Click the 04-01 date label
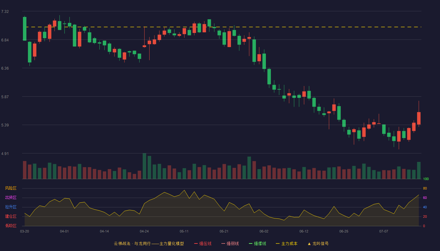 pyautogui.click(x=64, y=231)
